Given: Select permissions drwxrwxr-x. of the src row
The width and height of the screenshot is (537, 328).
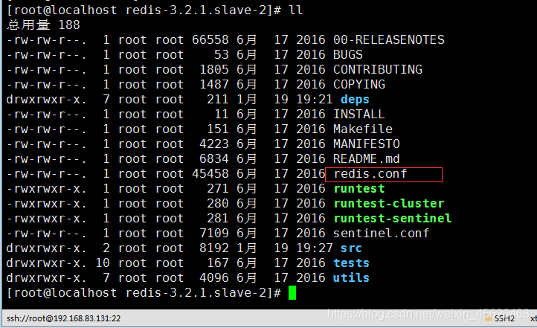Looking at the screenshot, I should pos(46,248).
